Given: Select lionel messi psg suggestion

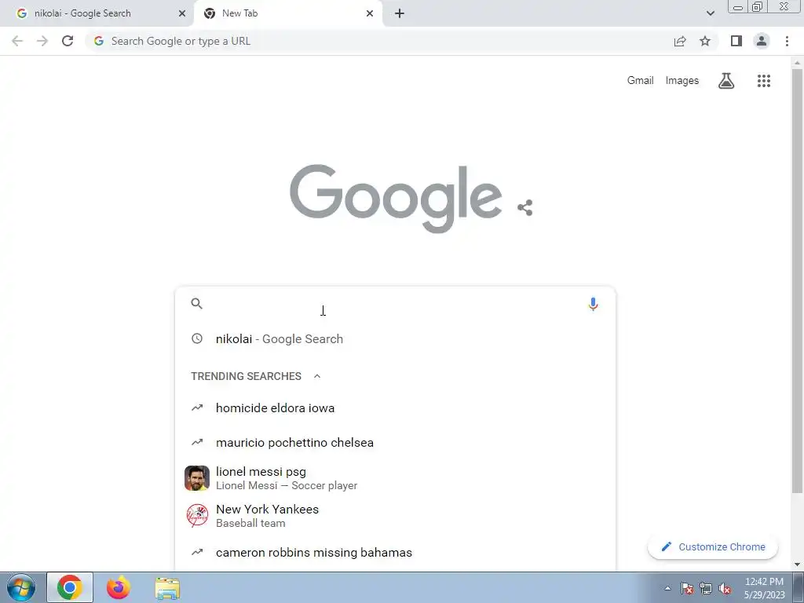Looking at the screenshot, I should pos(395,478).
